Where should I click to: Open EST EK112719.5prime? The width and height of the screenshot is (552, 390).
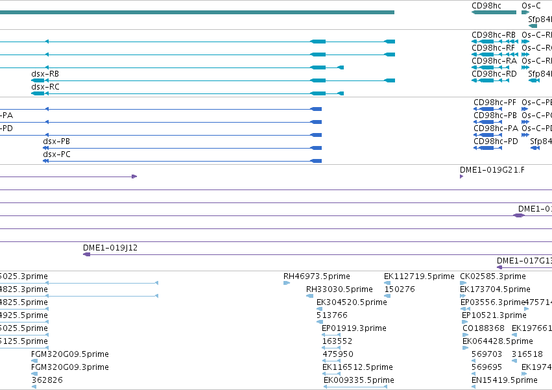pos(419,276)
